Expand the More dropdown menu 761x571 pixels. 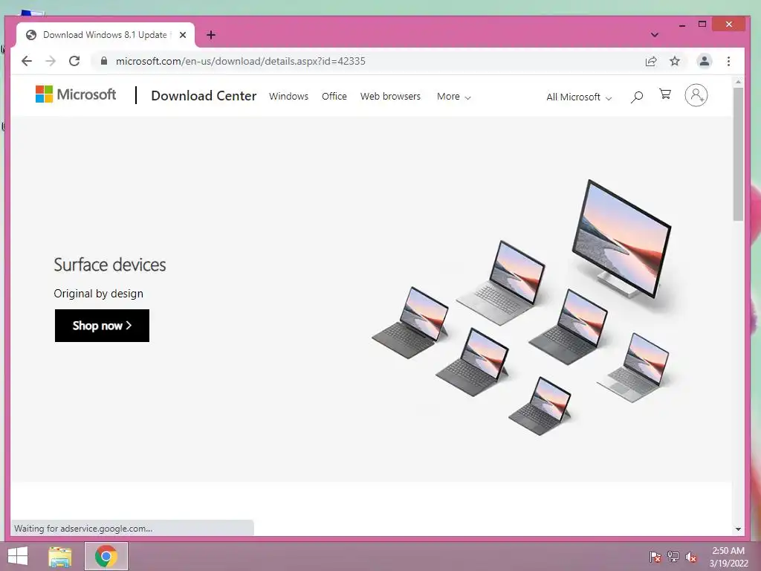coord(454,97)
